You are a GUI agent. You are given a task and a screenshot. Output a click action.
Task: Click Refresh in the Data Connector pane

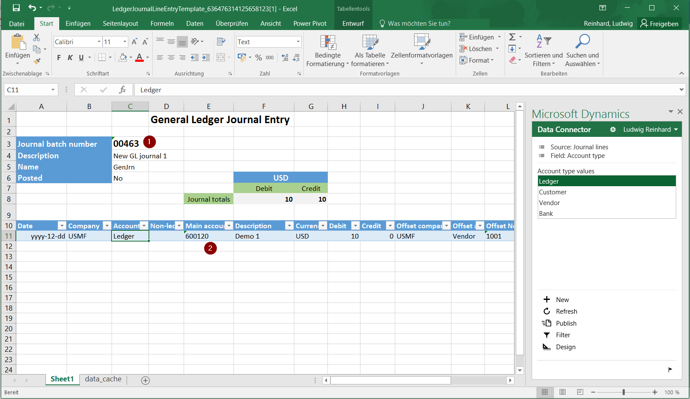click(566, 311)
